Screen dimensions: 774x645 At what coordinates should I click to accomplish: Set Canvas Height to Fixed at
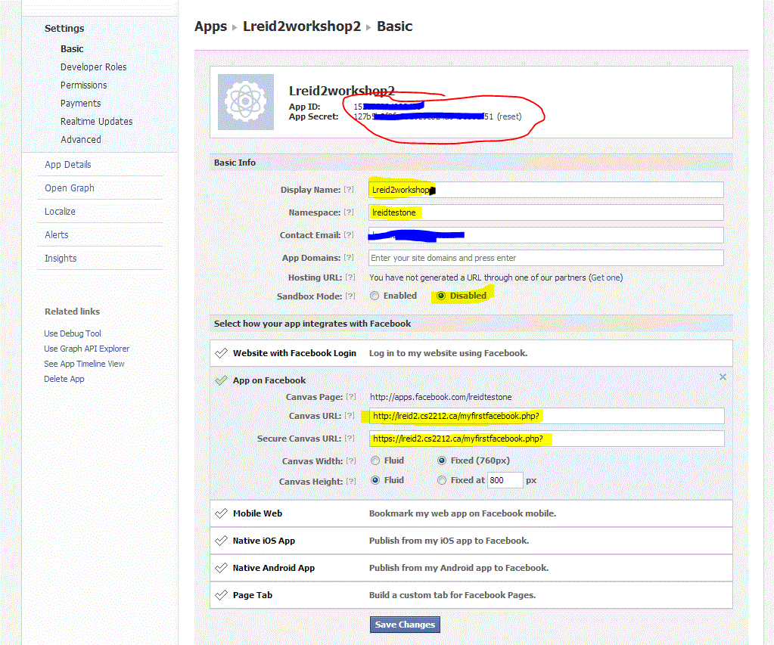click(x=442, y=480)
